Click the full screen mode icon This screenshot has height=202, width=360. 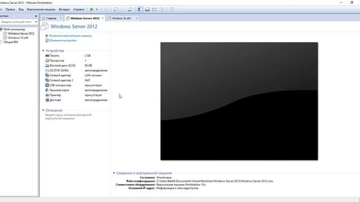[155, 10]
